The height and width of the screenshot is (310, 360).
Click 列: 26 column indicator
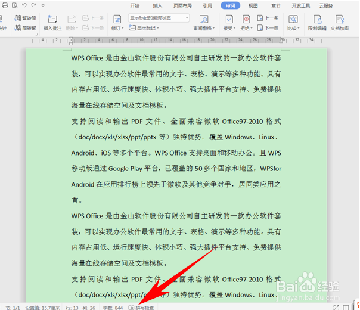tap(89, 308)
